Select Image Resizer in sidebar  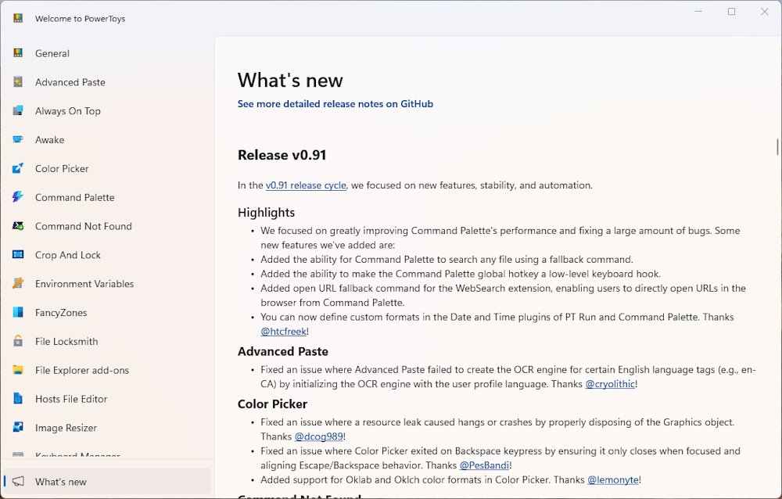click(107, 428)
